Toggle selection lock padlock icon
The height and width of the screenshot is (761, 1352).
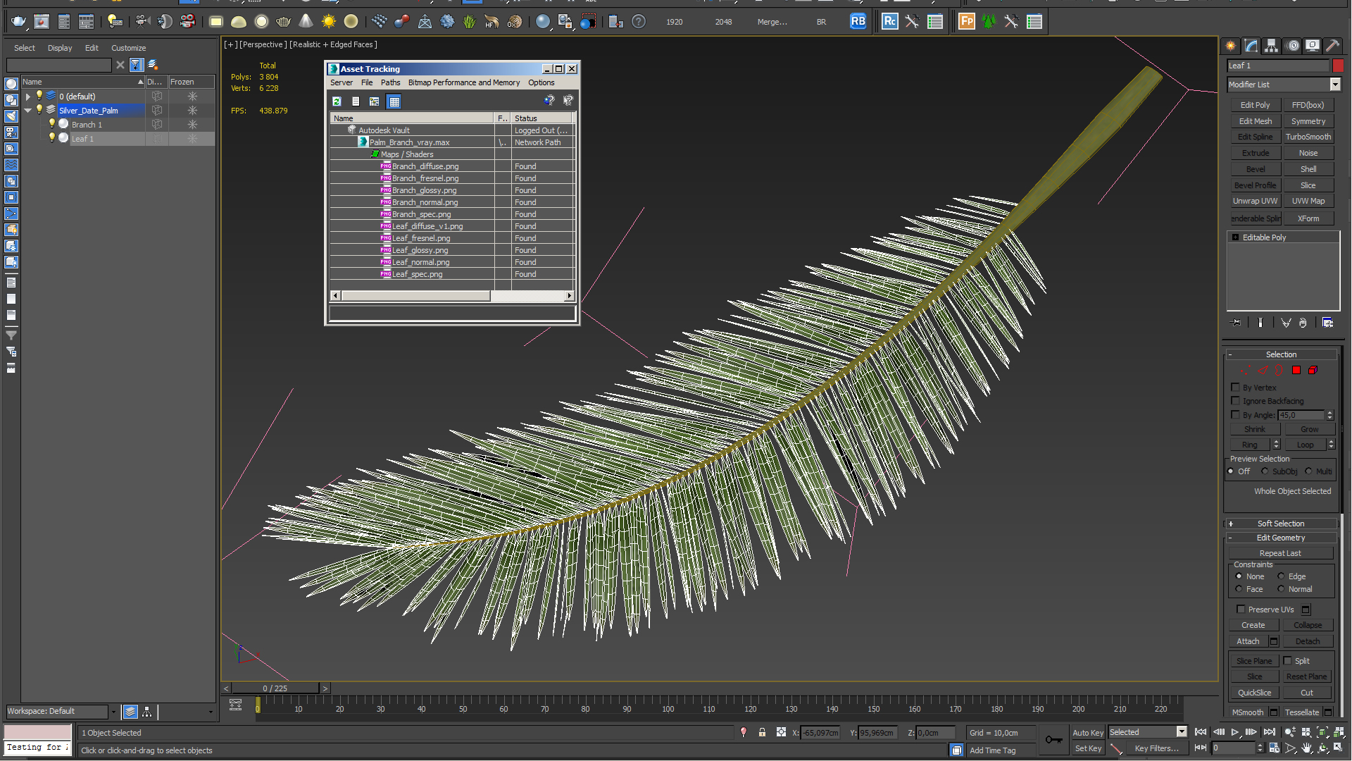pos(763,733)
